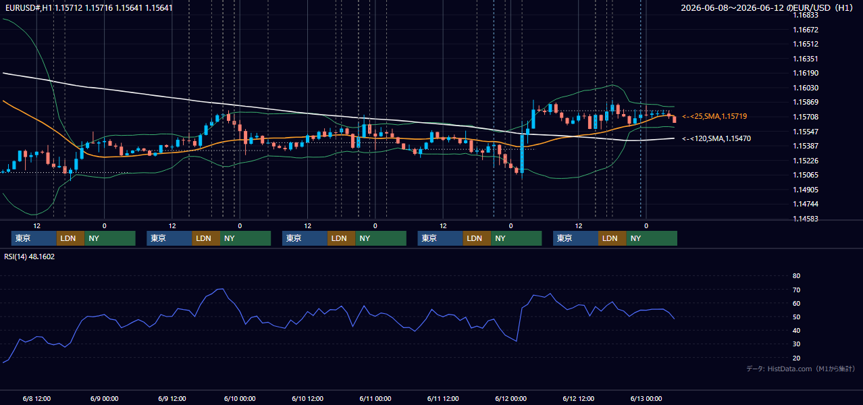The image size is (863, 405).
Task: Click the 6/8 12:00 date label
Action: pyautogui.click(x=36, y=399)
